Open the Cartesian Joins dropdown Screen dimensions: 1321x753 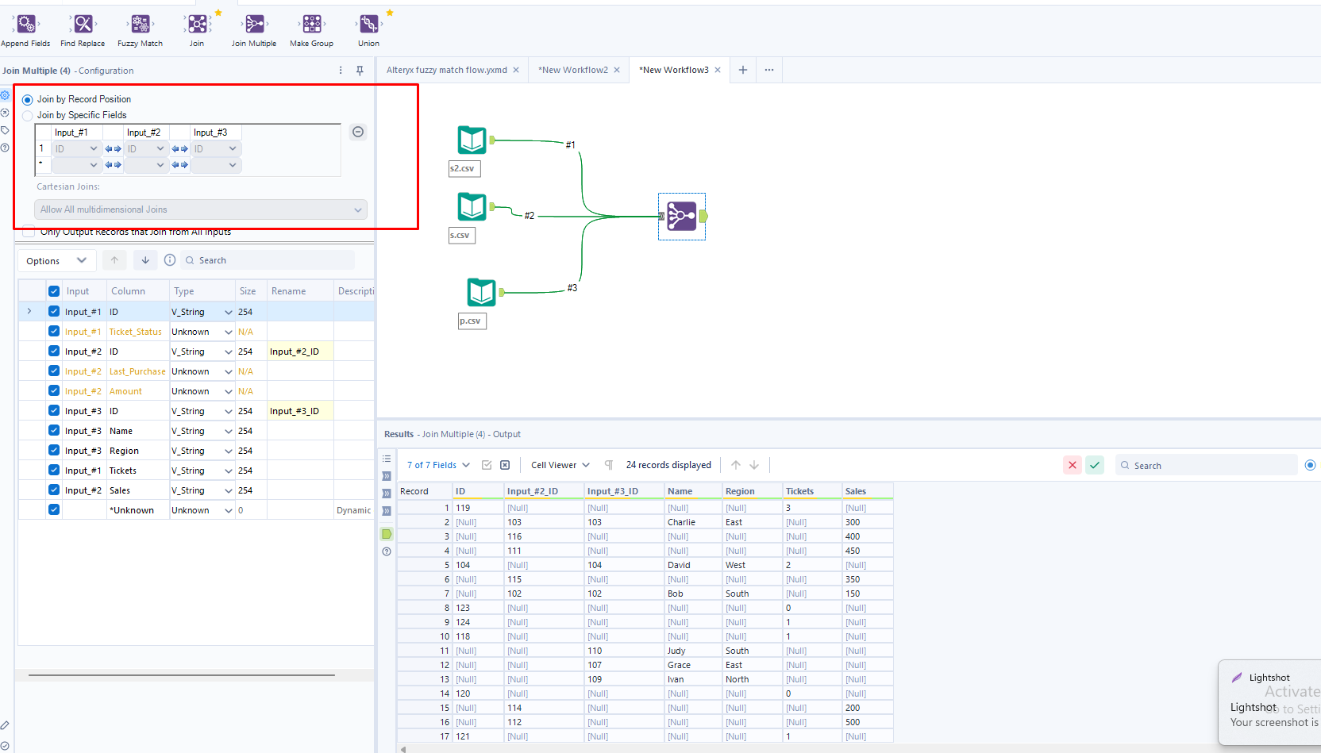coord(200,209)
